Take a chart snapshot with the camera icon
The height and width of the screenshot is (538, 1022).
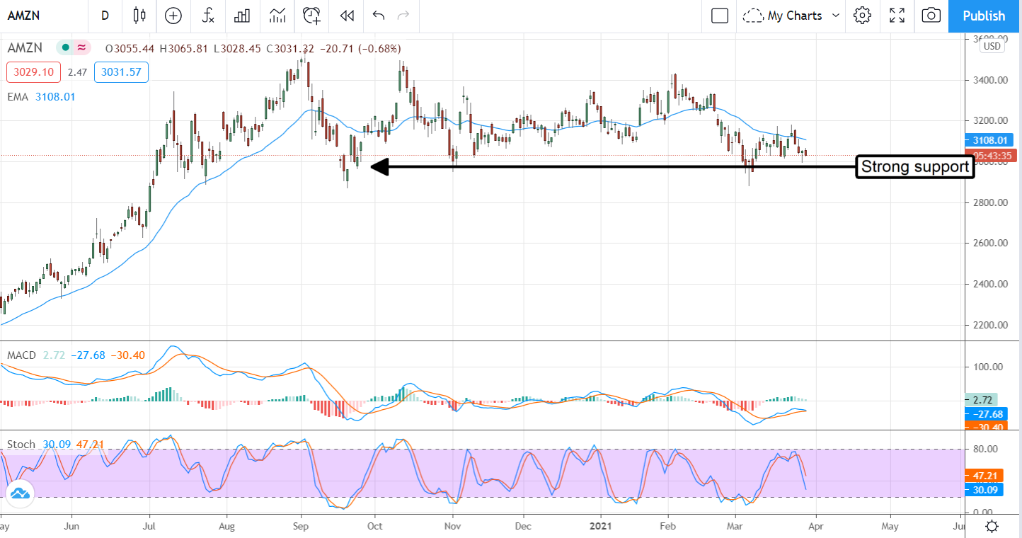coord(931,16)
